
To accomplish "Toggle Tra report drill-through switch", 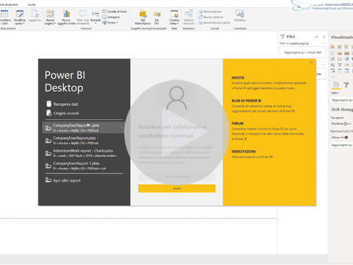I will pos(346,124).
